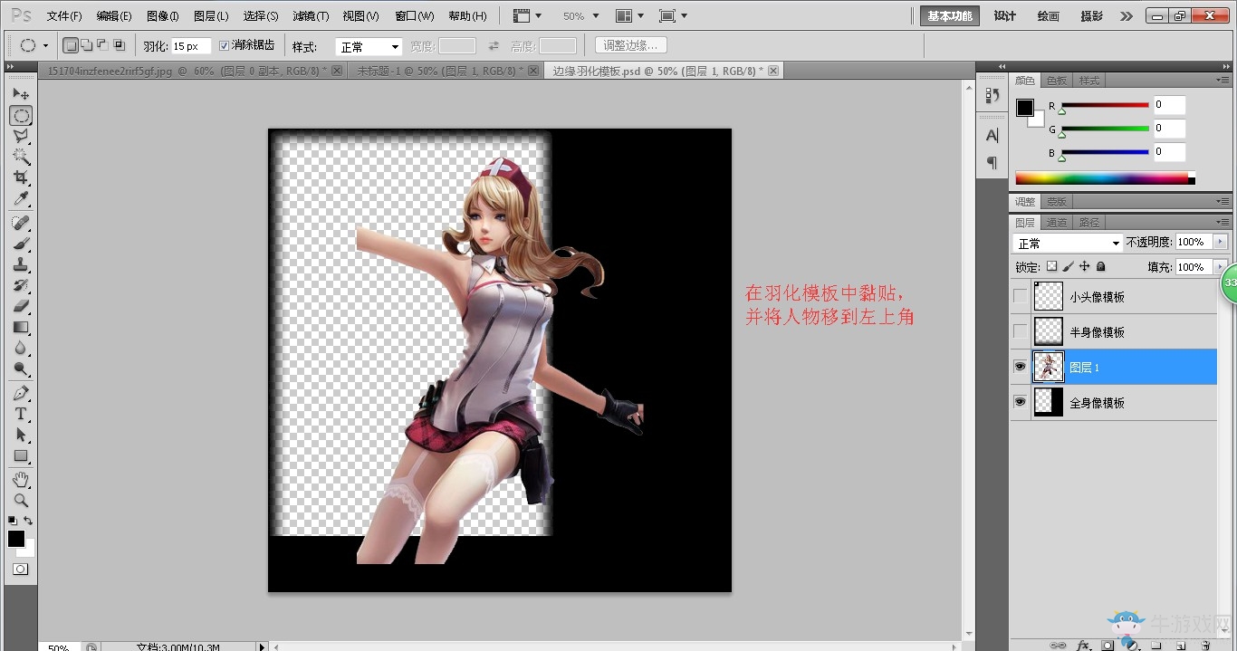Open the fill (填充) slider arrow
This screenshot has height=651, width=1237.
click(x=1220, y=267)
